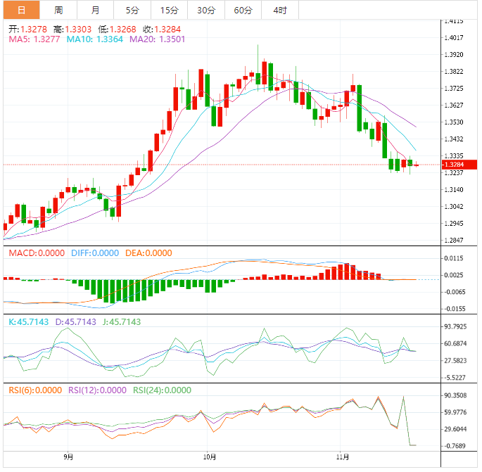Switch to the 4时 timeframe tab
The height and width of the screenshot is (472, 482).
coord(280,10)
